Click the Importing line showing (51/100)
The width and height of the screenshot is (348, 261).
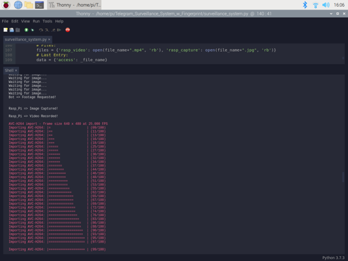click(57, 181)
